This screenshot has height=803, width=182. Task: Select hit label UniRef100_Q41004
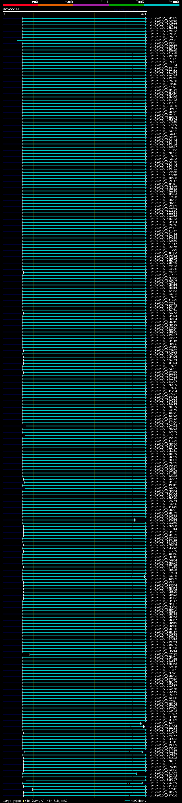tap(163, 726)
